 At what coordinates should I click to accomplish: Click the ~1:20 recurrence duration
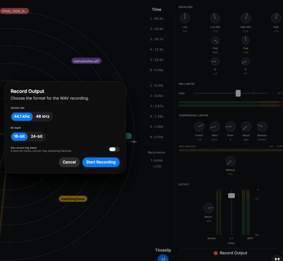pyautogui.click(x=157, y=167)
